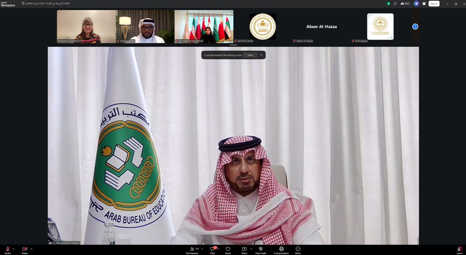
Task: Click the Sign in button
Action: pyautogui.click(x=434, y=3)
